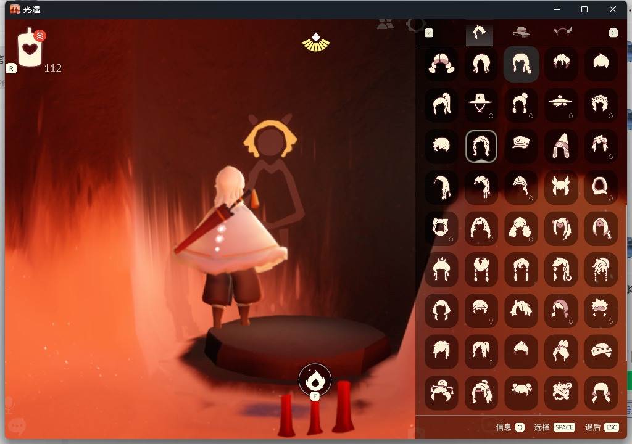The image size is (632, 444).
Task: Pick the bob with straight bangs
Action: (x=441, y=310)
